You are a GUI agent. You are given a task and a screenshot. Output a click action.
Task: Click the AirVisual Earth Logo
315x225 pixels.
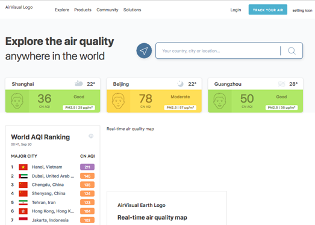(142, 205)
